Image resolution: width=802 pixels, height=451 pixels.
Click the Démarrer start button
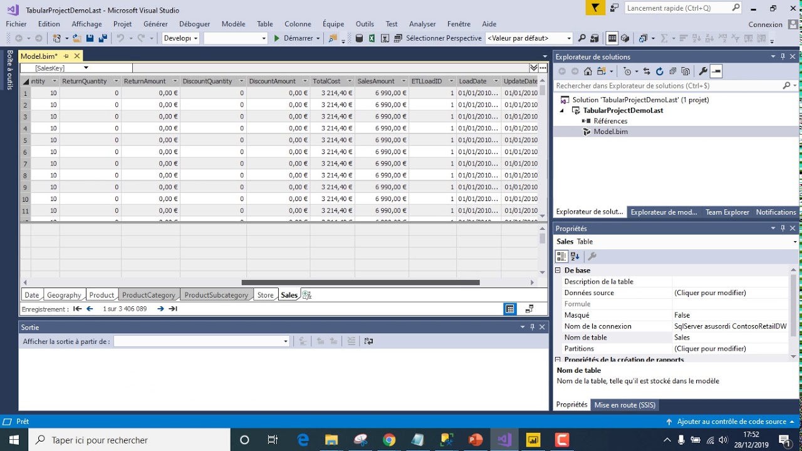pos(293,38)
